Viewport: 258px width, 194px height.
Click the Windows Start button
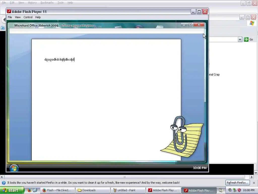coord(12,190)
